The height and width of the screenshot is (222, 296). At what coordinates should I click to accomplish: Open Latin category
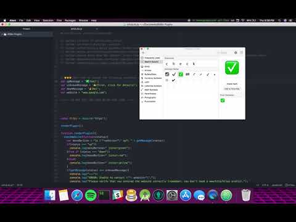tap(151, 82)
